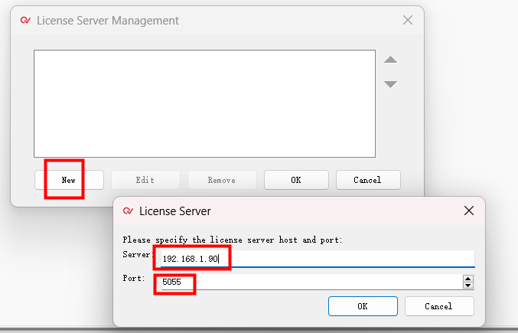Move server up with the up arrow
The height and width of the screenshot is (333, 518).
[390, 60]
